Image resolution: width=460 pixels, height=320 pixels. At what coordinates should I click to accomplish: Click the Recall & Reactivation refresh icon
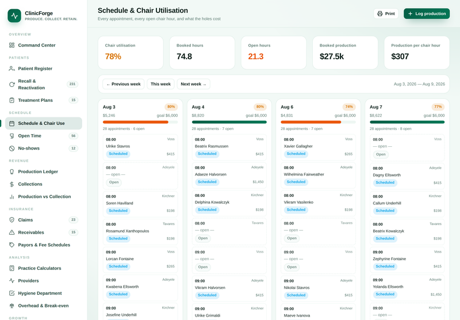pos(11,84)
